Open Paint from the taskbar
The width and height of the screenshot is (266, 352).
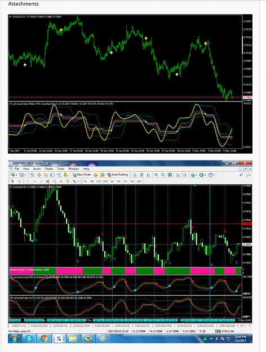point(103,338)
